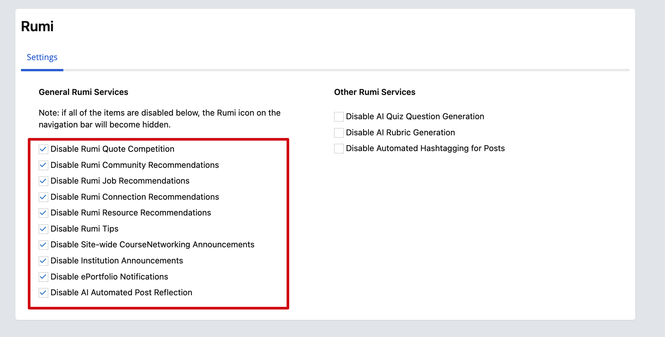Toggle the Disable Rumi Tips checkbox
This screenshot has height=337, width=665.
point(43,229)
